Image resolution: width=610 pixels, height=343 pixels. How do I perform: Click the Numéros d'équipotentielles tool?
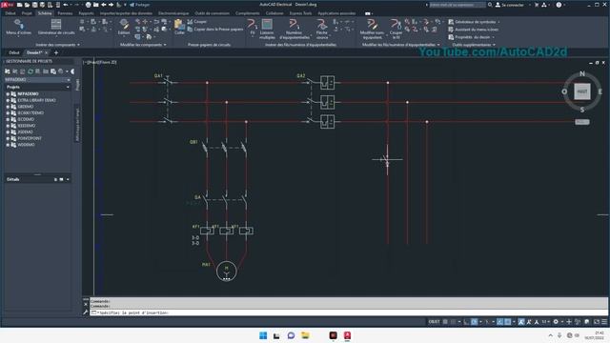295,30
